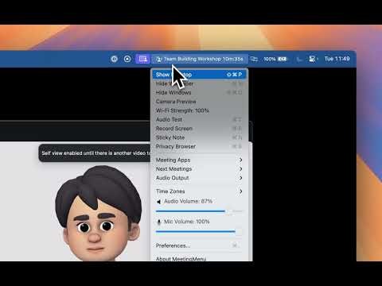
Task: Click the purple screen-share icon in menu bar
Action: [x=142, y=59]
